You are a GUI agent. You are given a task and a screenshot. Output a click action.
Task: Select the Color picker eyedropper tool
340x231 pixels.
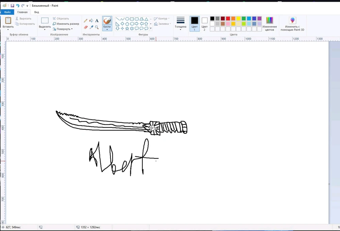(x=91, y=27)
